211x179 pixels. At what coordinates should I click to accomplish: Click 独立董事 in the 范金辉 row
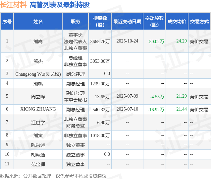point(76,164)
